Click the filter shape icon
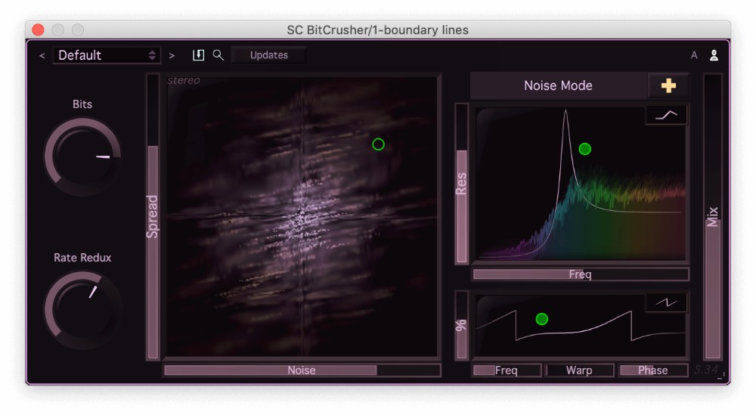 (x=666, y=115)
